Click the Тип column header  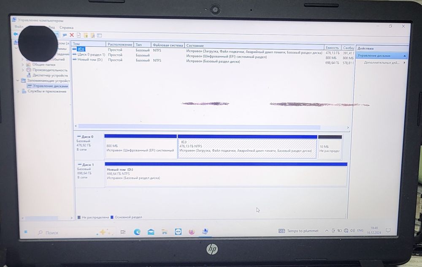click(142, 45)
